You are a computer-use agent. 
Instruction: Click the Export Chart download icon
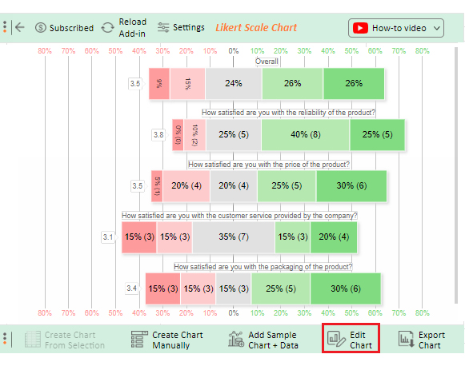click(407, 340)
